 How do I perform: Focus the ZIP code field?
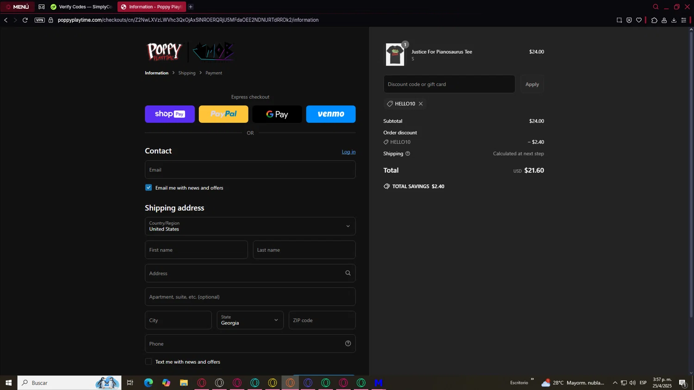pos(322,320)
